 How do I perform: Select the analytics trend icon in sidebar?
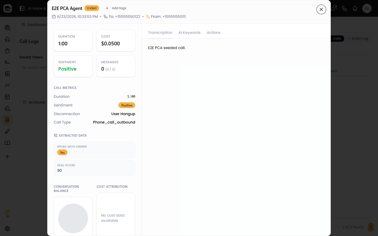pyautogui.click(x=7, y=85)
